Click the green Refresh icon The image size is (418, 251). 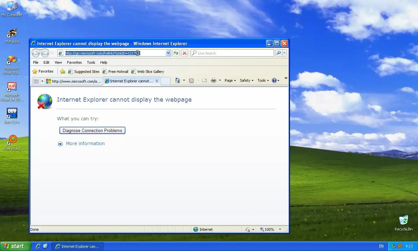tap(176, 53)
